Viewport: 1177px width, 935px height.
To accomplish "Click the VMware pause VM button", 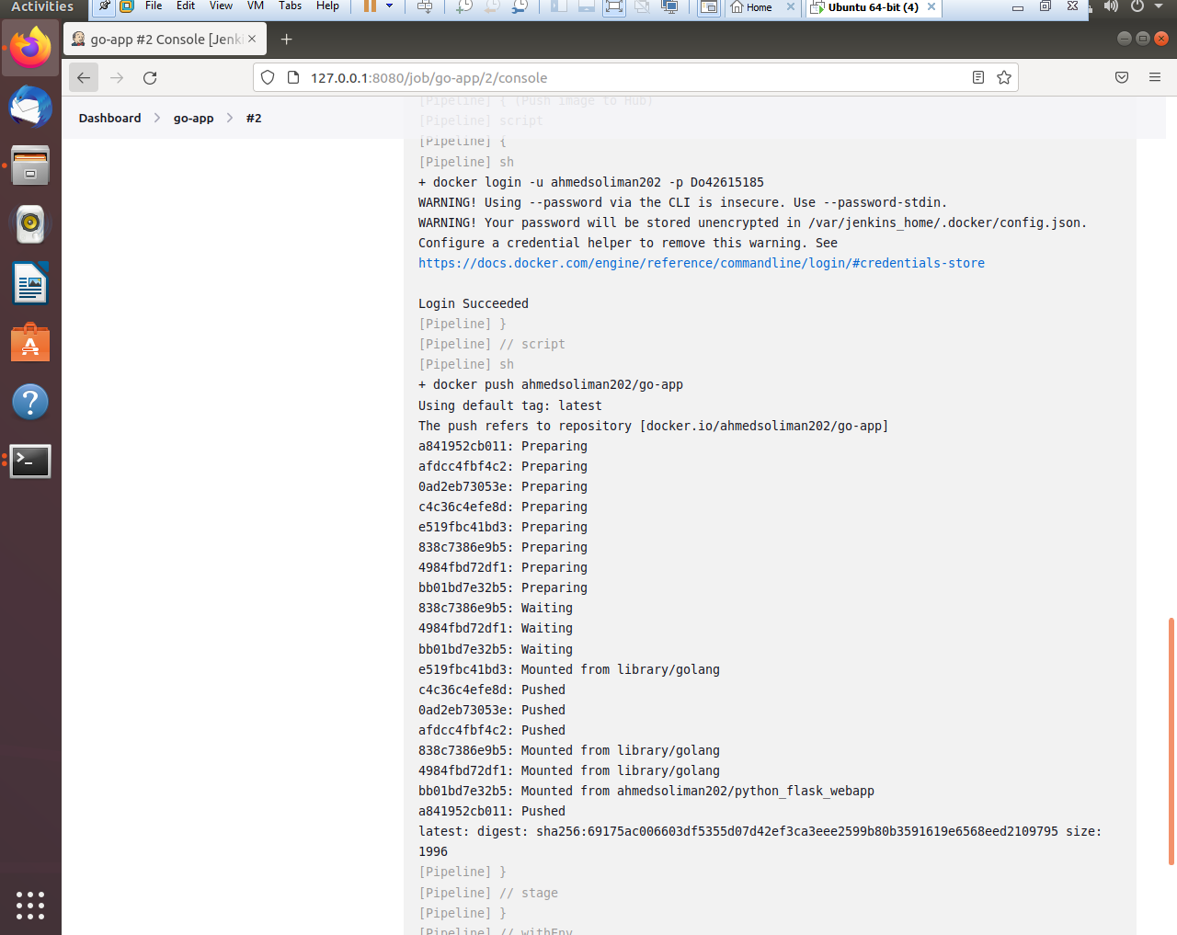I will pos(371,6).
